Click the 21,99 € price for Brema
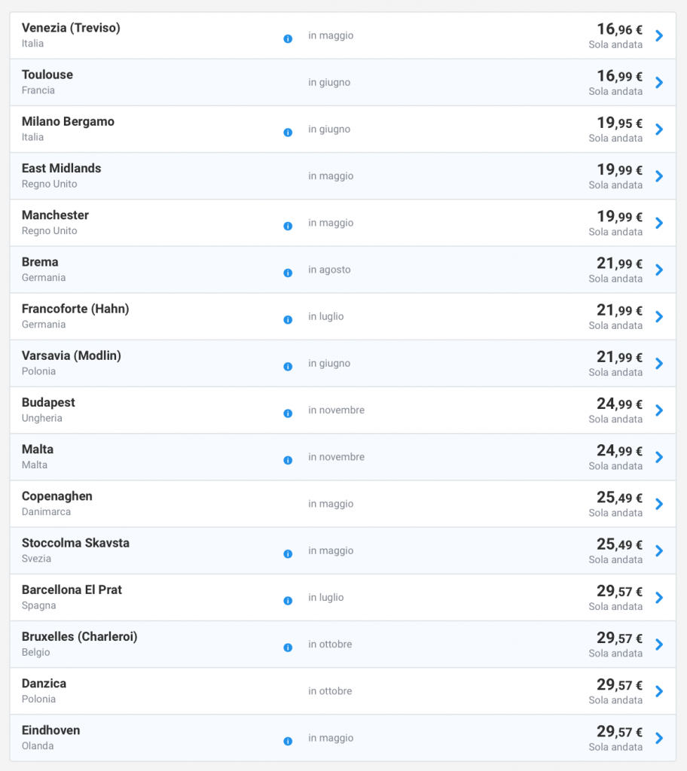Image resolution: width=687 pixels, height=771 pixels. point(619,264)
